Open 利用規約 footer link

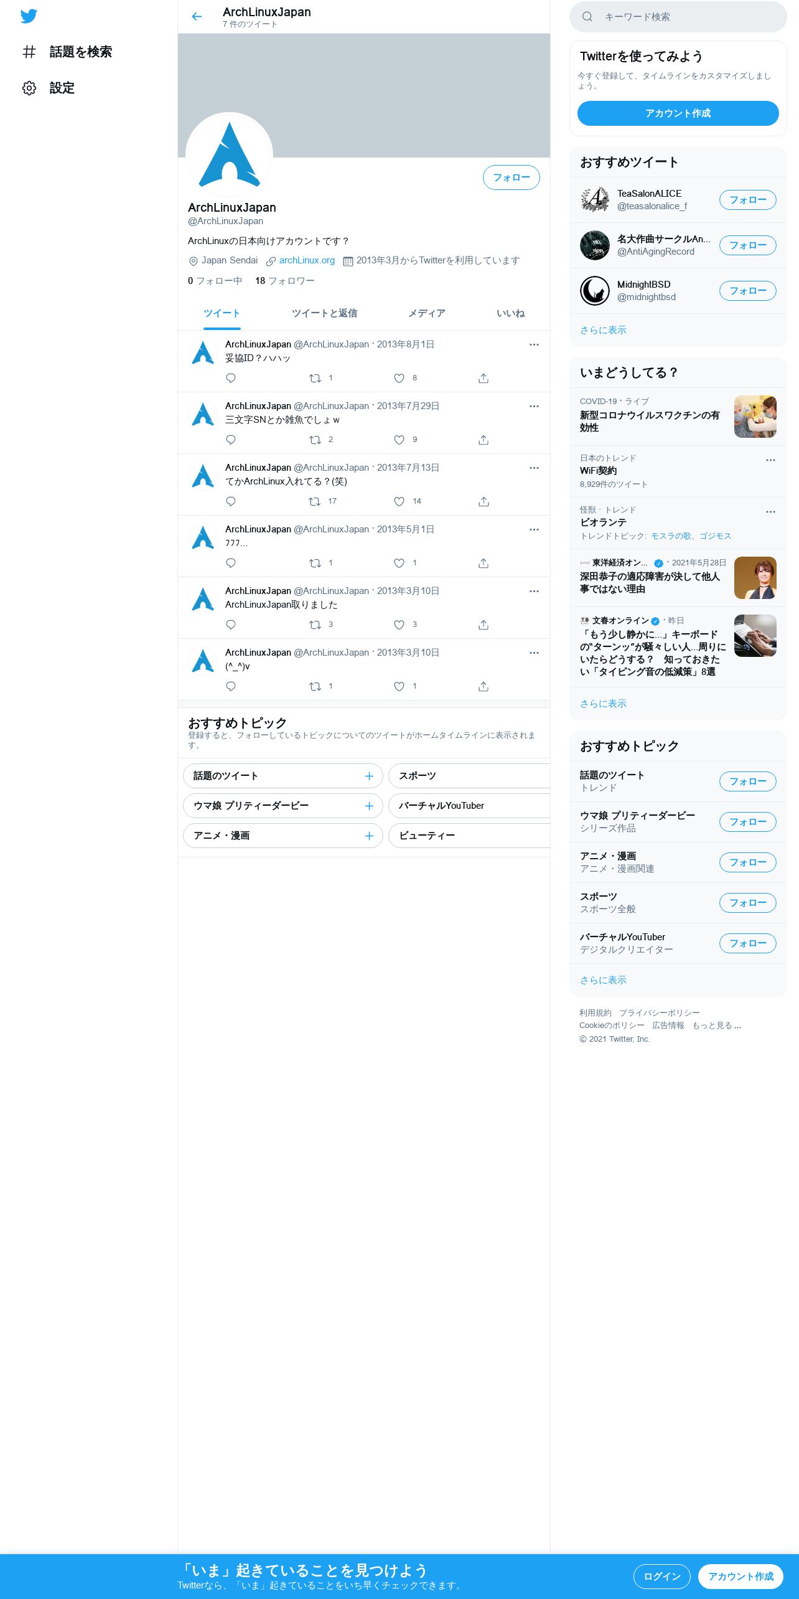(596, 1013)
